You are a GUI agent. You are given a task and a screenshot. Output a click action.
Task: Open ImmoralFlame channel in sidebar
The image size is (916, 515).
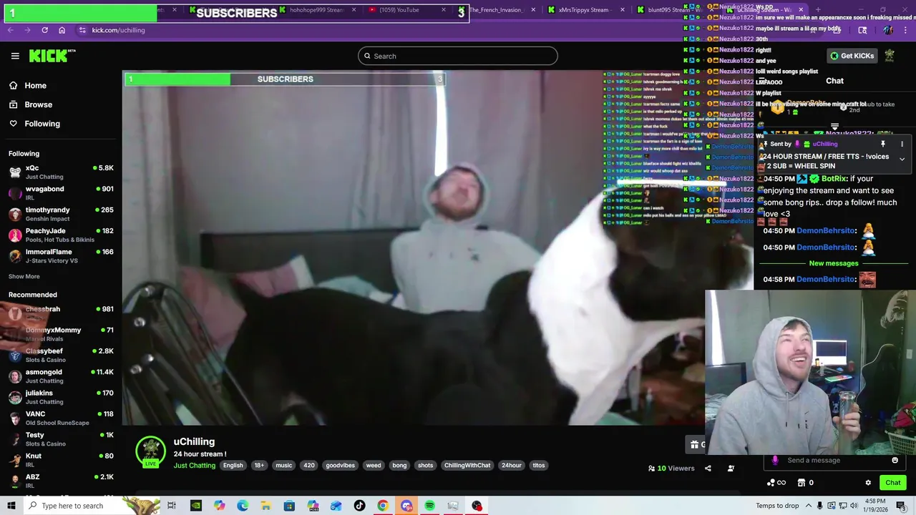coord(61,255)
